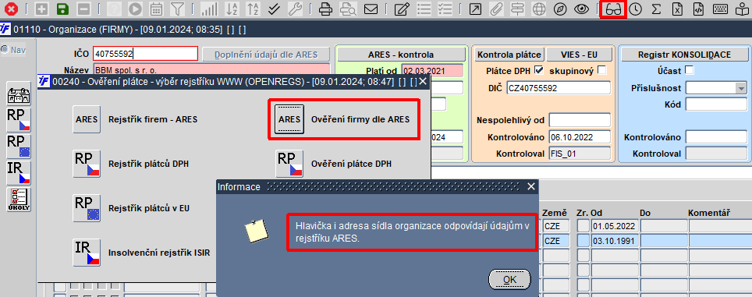The image size is (752, 297).
Task: Click the ARES - kontrola button
Action: coord(401,54)
